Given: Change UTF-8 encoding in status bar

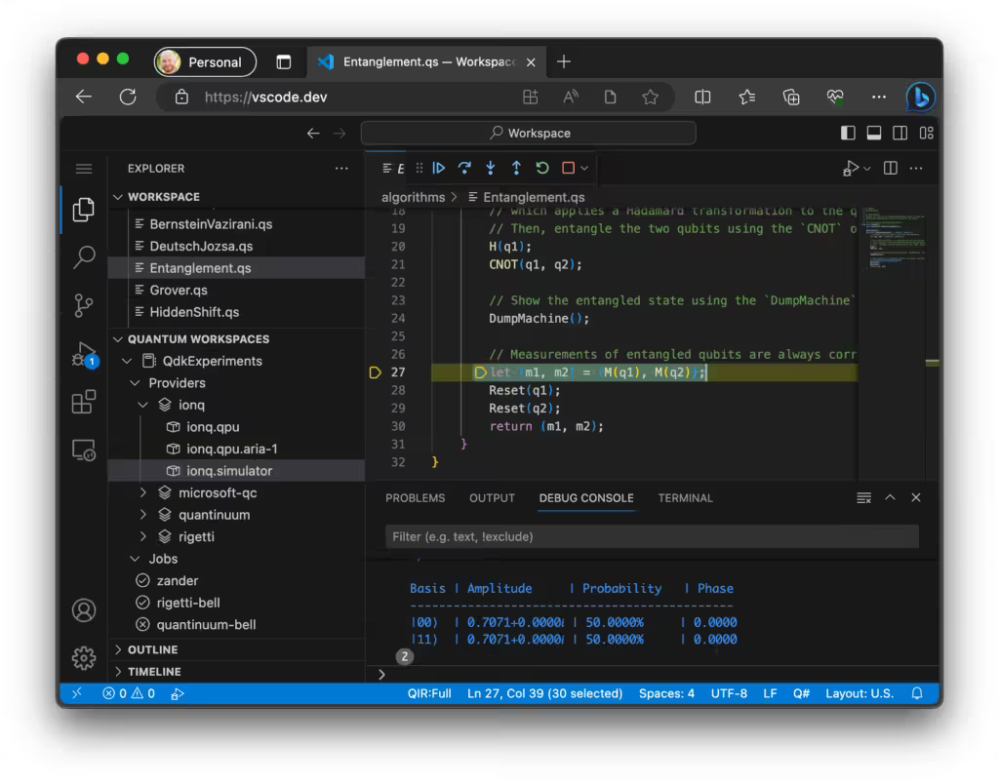Looking at the screenshot, I should click(729, 693).
